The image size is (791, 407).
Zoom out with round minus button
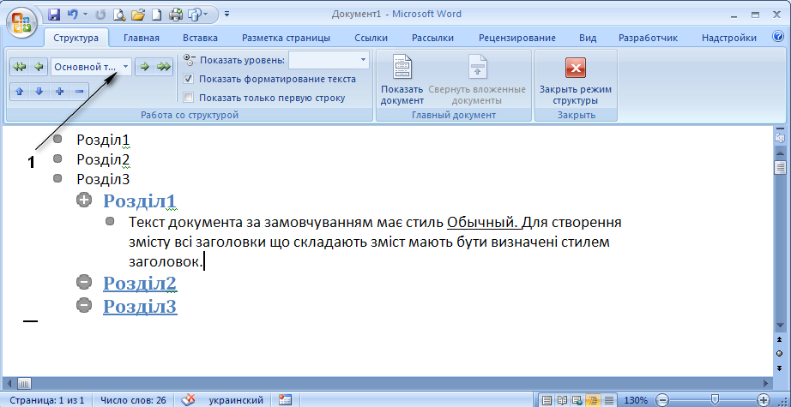coord(661,400)
